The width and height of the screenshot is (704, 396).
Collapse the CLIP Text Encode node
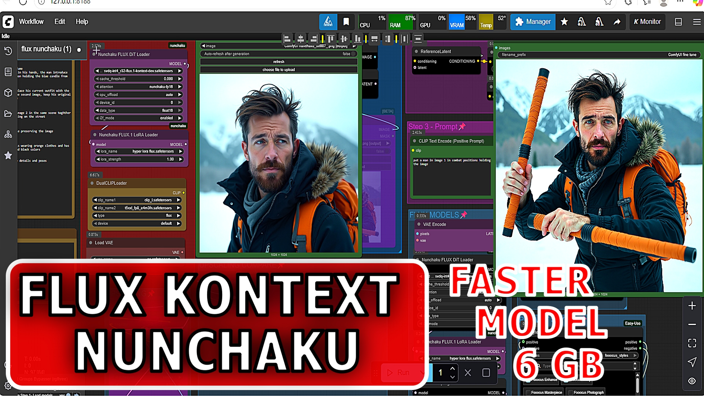click(x=414, y=141)
